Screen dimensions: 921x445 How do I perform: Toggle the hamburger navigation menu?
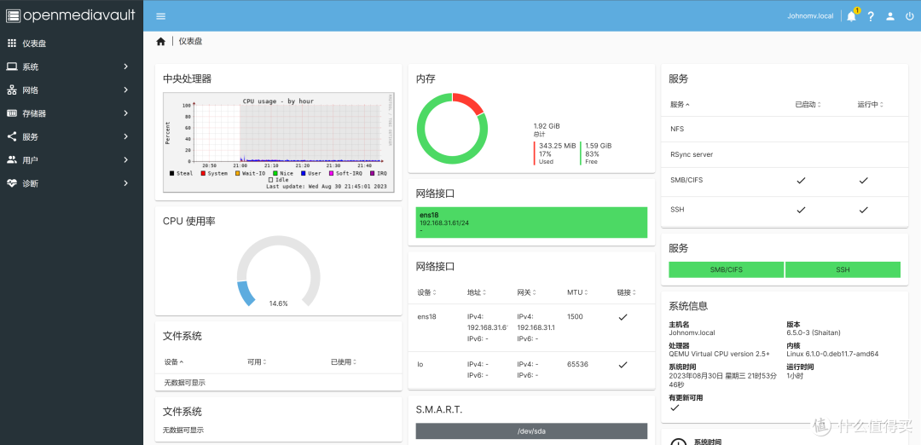tap(161, 16)
